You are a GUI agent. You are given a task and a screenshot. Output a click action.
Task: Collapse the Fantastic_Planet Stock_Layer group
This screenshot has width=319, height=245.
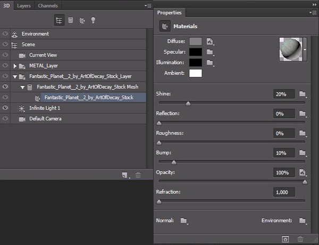15,76
